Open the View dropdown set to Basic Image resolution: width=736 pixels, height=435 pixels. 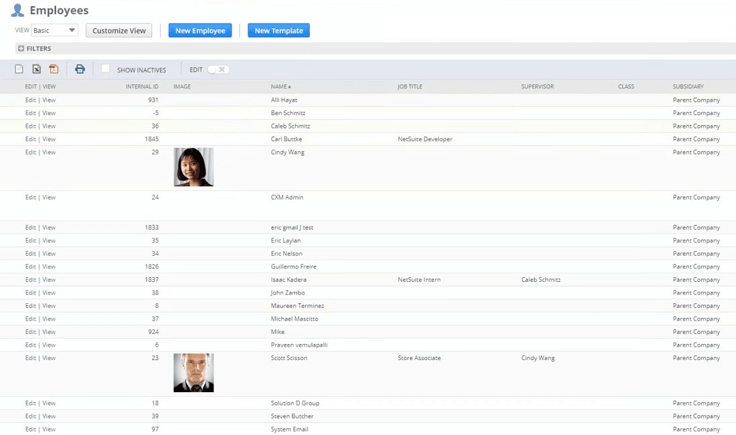(x=54, y=31)
